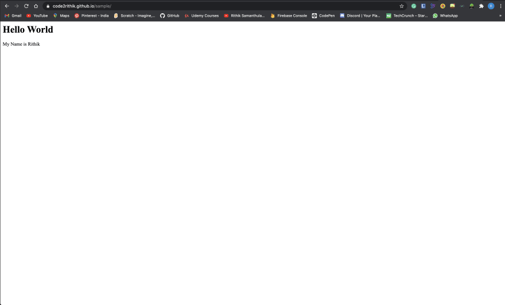Open the yellow face extension icon
Screen dimensions: 505x305
(453, 6)
